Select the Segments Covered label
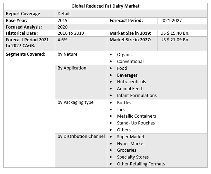The height and width of the screenshot is (174, 211). (26, 54)
